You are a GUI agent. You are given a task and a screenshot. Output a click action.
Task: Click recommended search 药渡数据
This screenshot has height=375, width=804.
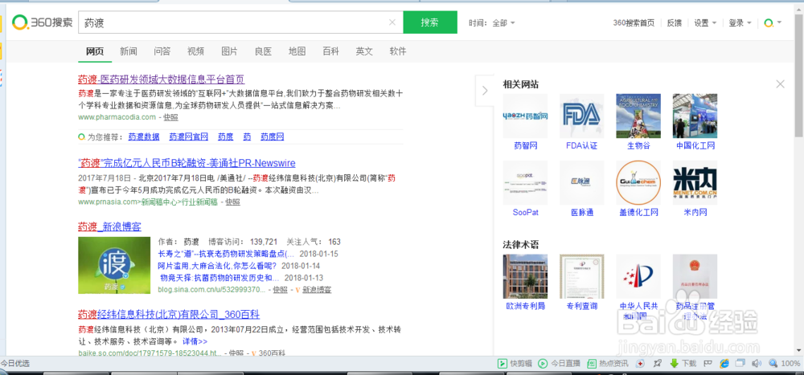[x=144, y=137]
